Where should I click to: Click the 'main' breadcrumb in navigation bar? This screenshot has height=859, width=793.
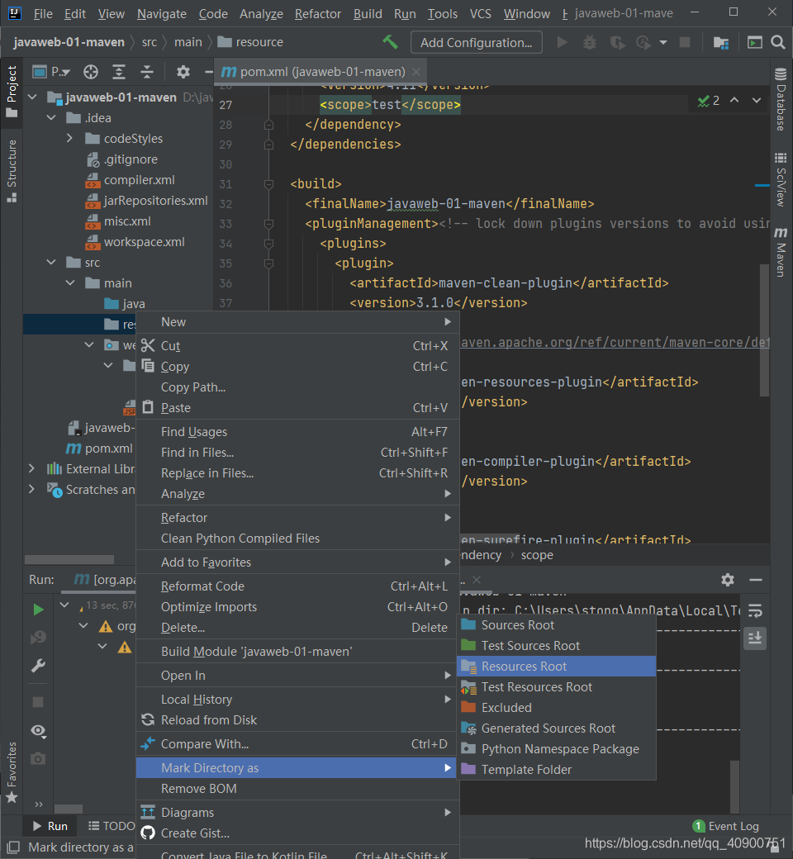click(188, 42)
